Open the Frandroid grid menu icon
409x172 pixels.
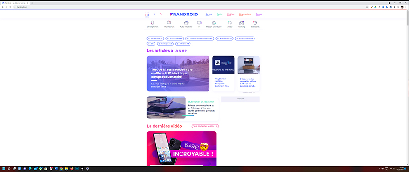coord(147,15)
